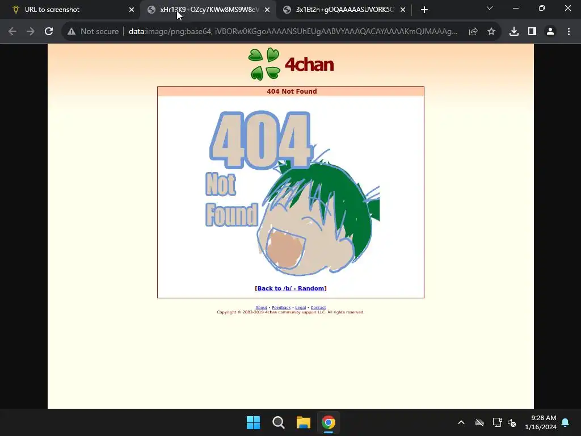The image size is (581, 436).
Task: Toggle the Chrome side panel icon
Action: 532,32
